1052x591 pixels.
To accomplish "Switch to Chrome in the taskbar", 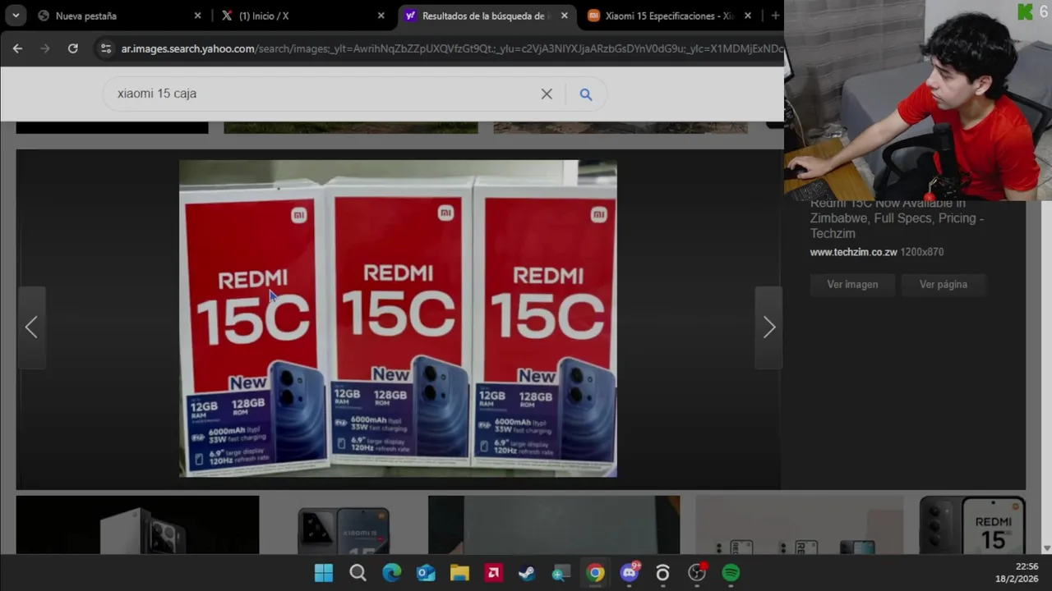I will pyautogui.click(x=595, y=573).
